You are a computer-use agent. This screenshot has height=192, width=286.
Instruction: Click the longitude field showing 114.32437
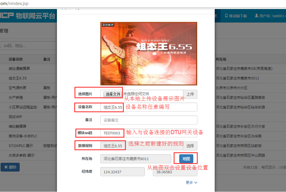(123, 172)
